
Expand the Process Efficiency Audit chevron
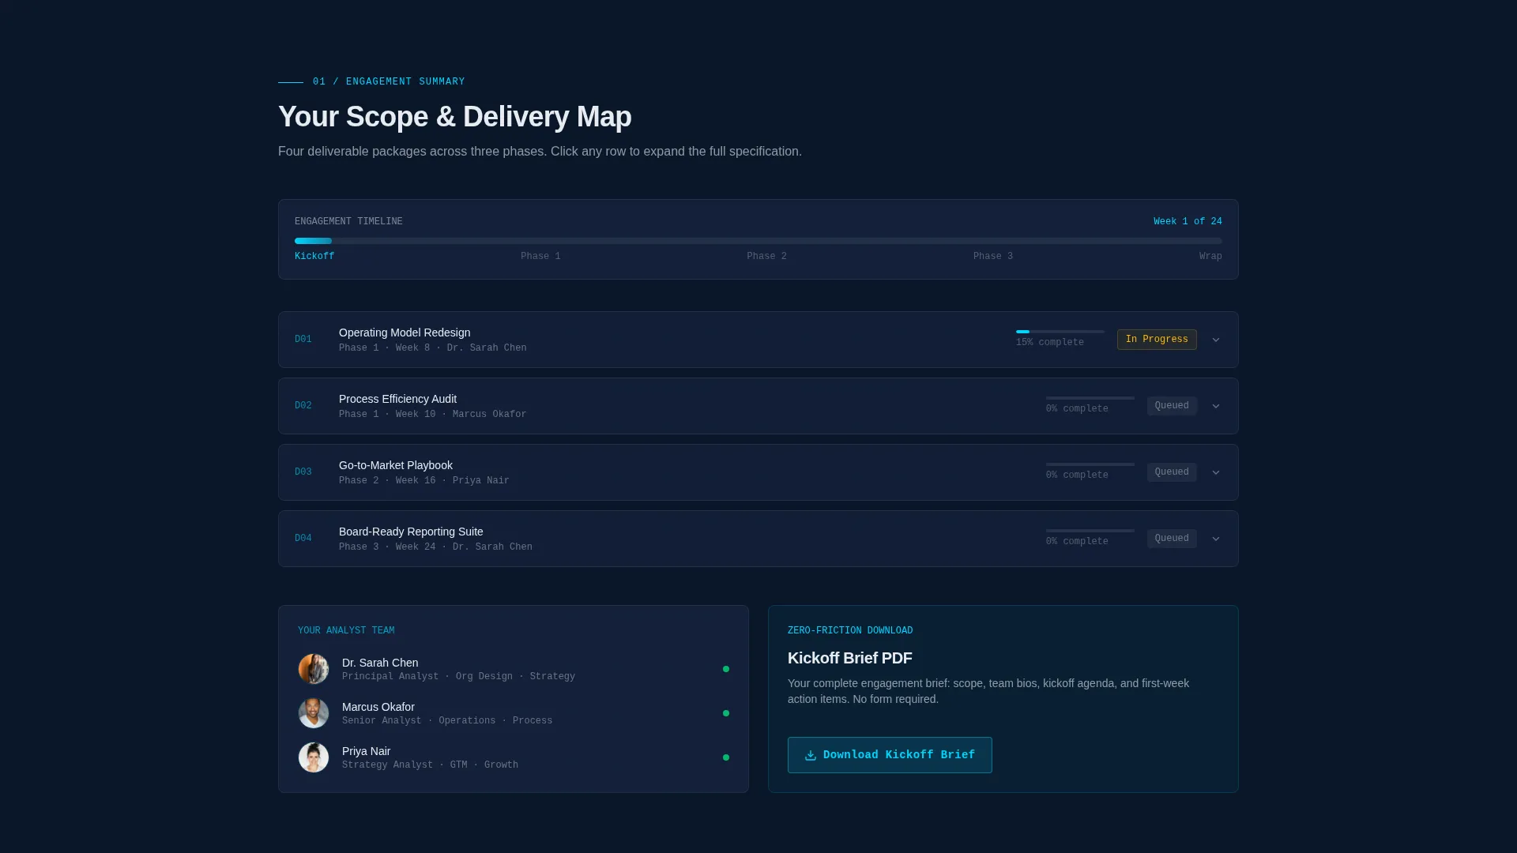1216,406
